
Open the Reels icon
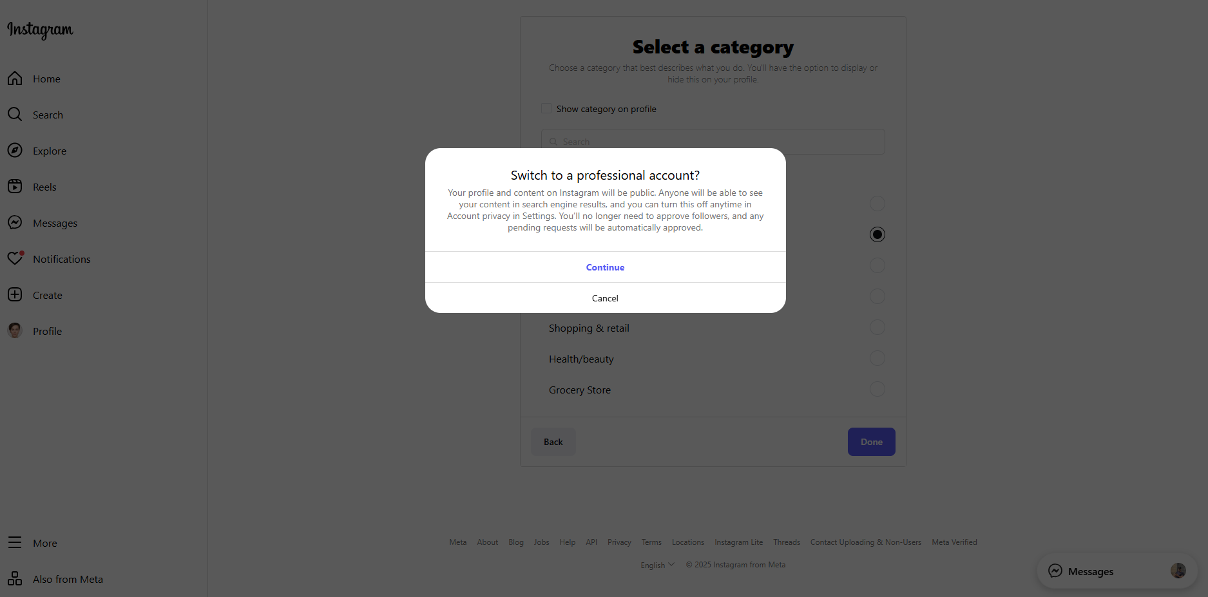[15, 187]
